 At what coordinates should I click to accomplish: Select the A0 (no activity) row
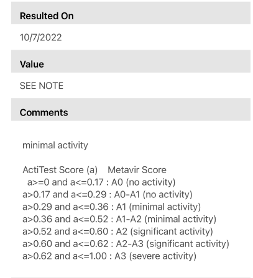click(101, 182)
